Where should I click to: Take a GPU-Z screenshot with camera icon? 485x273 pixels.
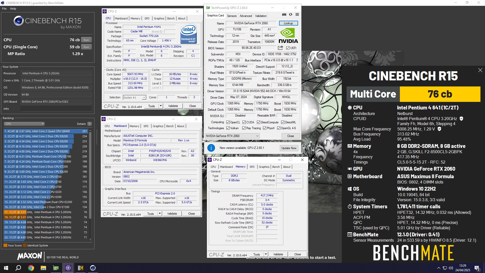click(284, 15)
